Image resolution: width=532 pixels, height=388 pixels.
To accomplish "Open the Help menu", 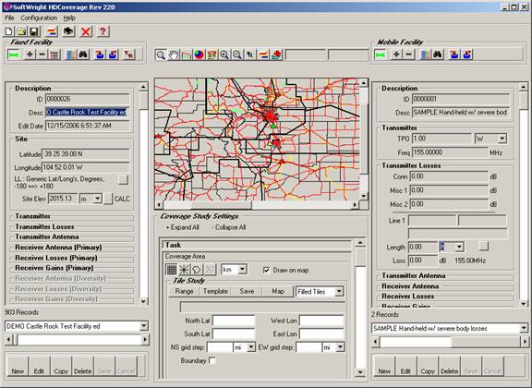I will coord(69,18).
